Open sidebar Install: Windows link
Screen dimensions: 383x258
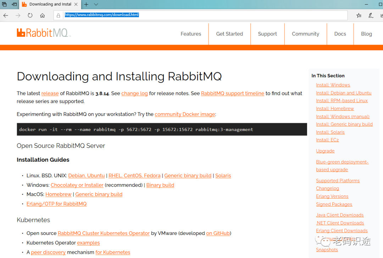click(x=333, y=85)
